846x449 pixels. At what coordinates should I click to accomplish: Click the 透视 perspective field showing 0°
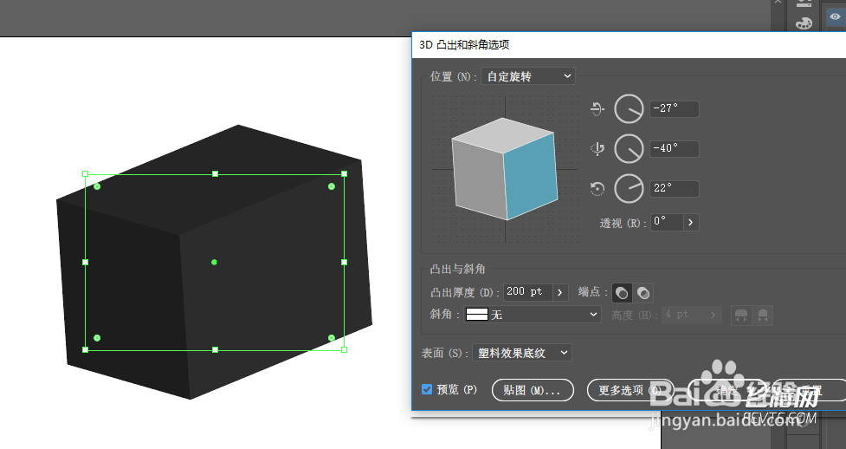point(667,222)
